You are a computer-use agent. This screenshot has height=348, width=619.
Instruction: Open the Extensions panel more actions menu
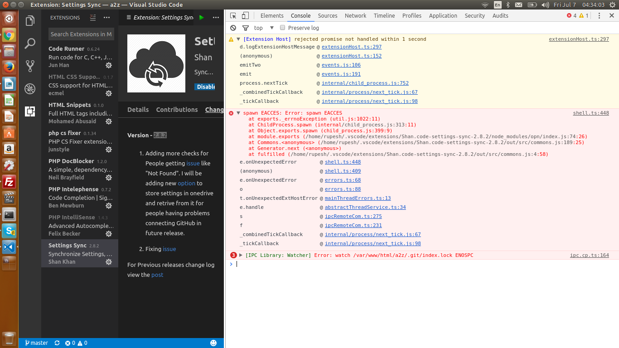(x=106, y=18)
